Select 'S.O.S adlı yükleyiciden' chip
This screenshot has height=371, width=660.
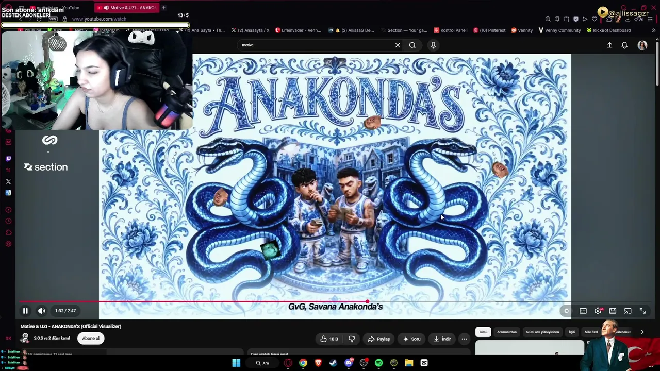tap(542, 332)
